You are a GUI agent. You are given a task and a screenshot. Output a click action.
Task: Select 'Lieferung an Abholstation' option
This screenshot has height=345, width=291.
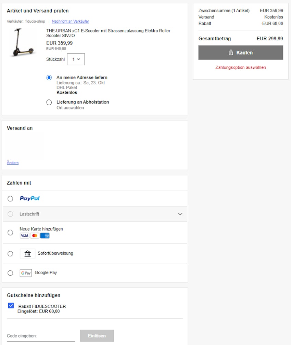tap(49, 102)
